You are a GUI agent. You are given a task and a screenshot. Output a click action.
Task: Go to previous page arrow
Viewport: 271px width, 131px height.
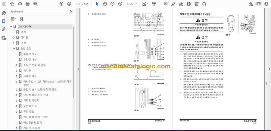61,4
